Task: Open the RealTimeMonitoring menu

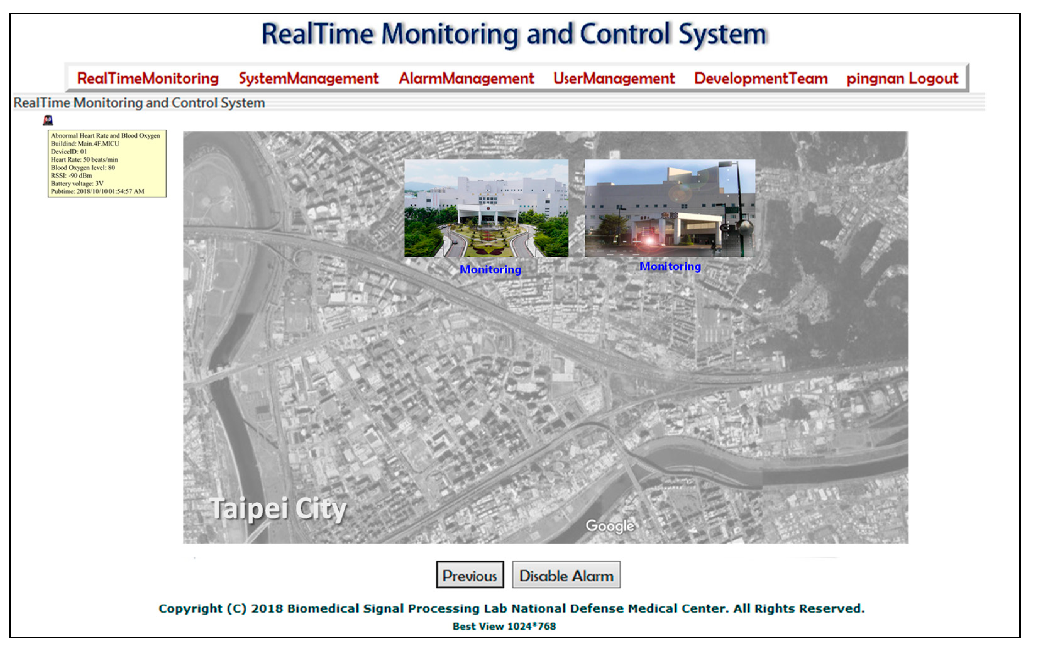Action: pyautogui.click(x=147, y=79)
